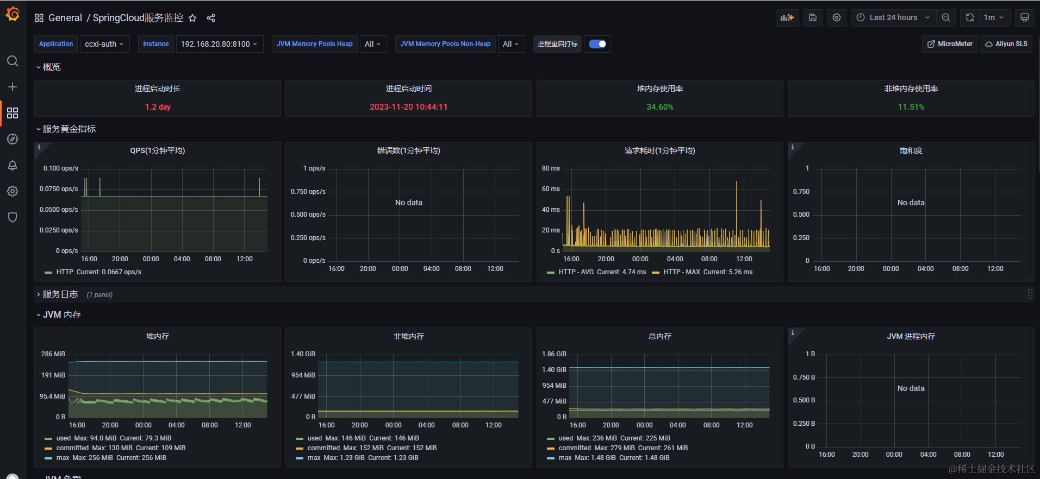Expand the 服务日志 row

click(x=60, y=294)
